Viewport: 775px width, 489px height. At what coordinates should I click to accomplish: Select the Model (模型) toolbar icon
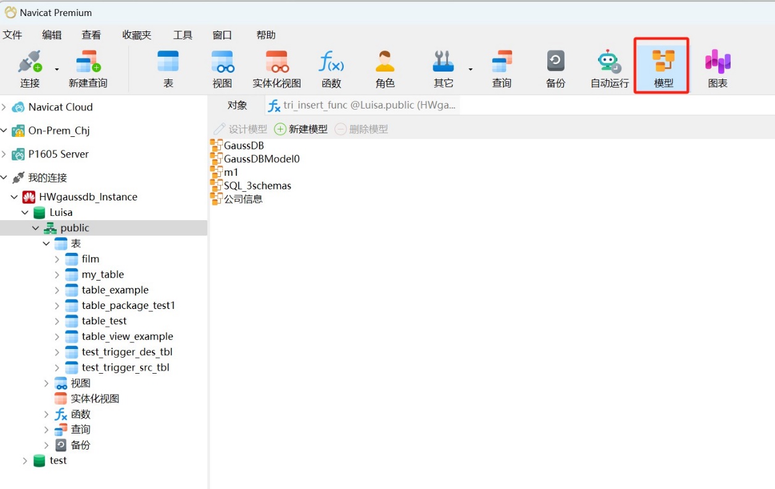point(663,68)
